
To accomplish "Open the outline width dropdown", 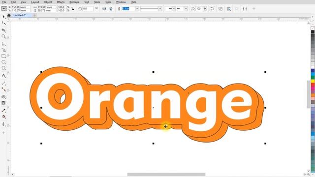I will click(137, 9).
